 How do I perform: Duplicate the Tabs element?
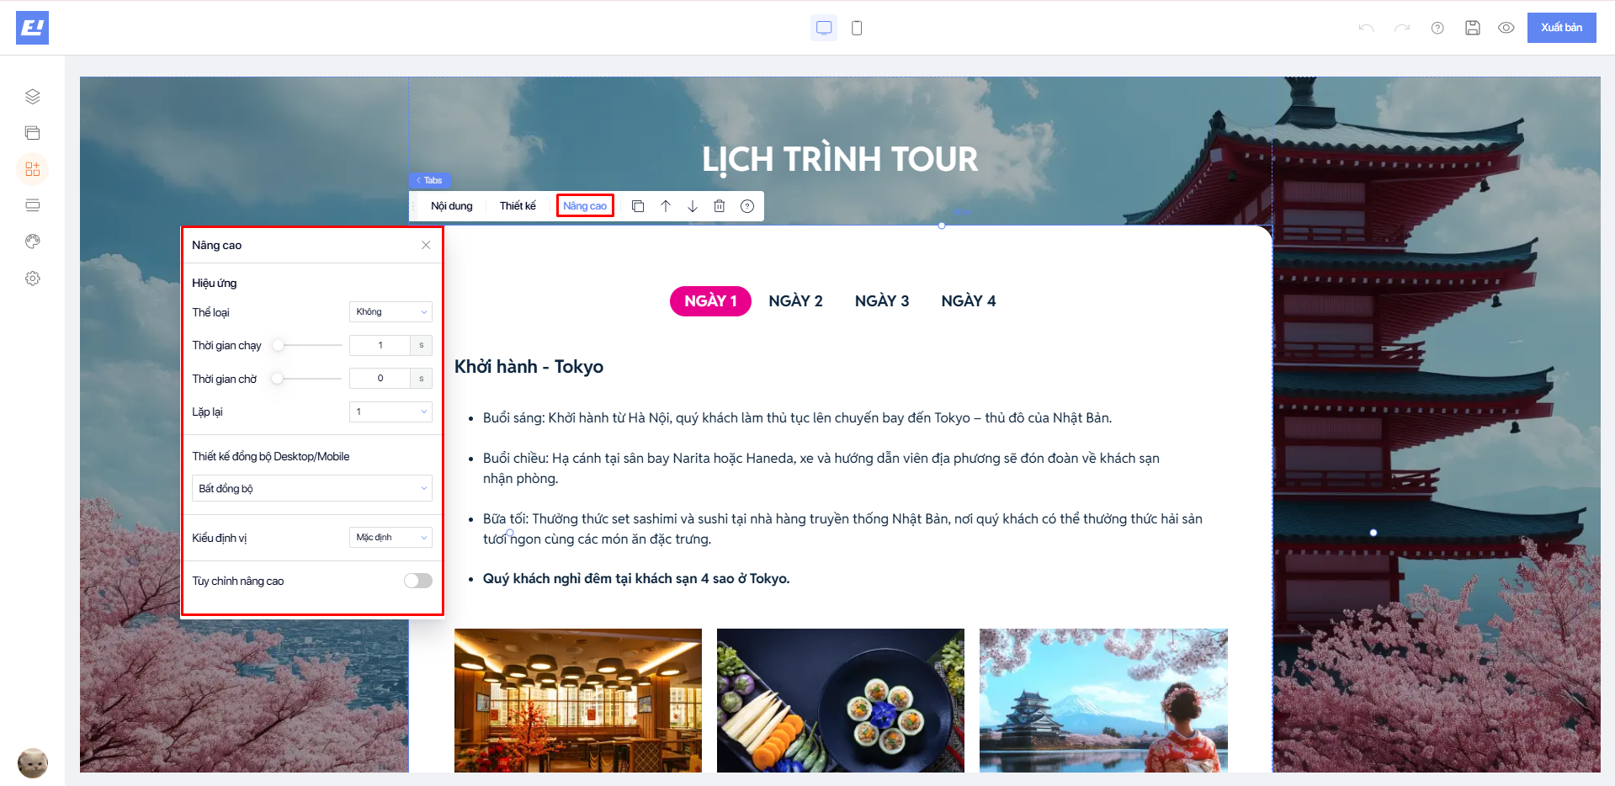[638, 206]
